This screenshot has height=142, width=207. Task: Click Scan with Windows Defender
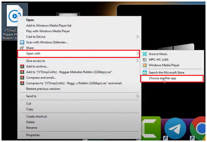pos(47,42)
